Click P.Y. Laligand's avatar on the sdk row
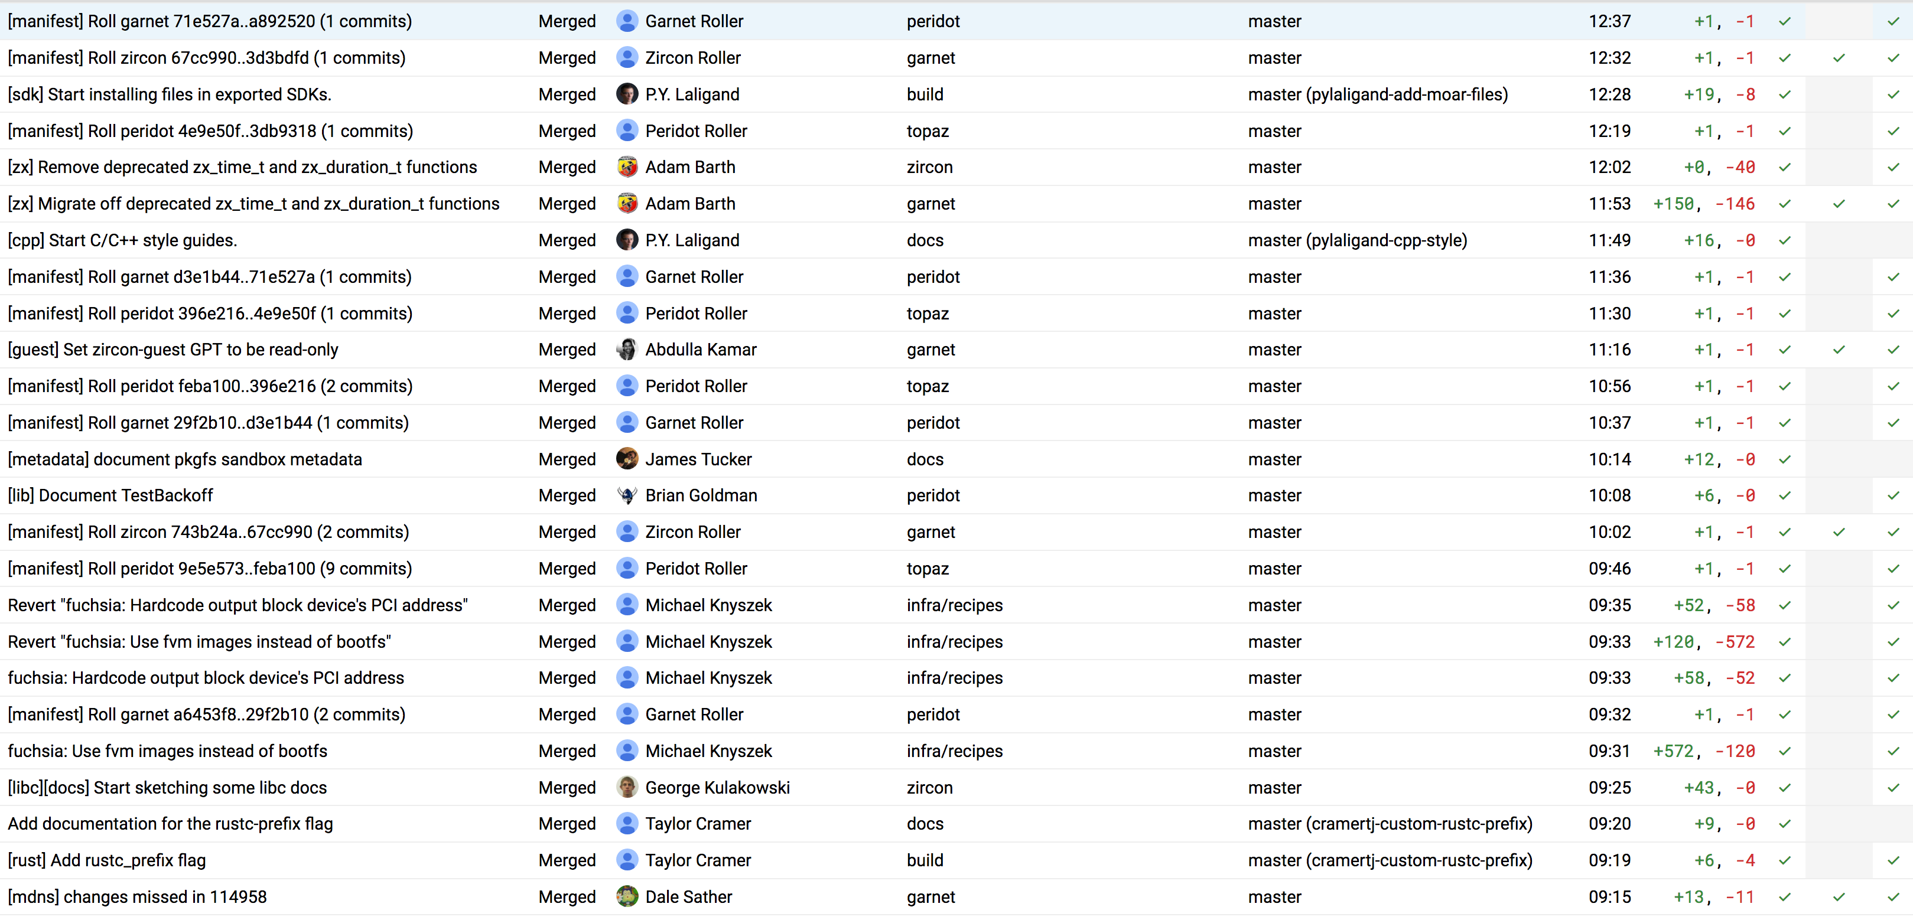Viewport: 1913px width, 920px height. [x=627, y=94]
